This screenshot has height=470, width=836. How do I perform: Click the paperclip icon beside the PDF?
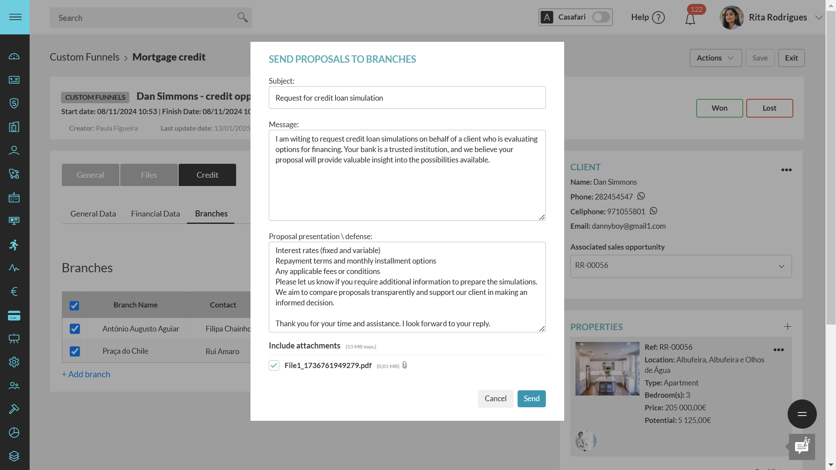pyautogui.click(x=405, y=365)
